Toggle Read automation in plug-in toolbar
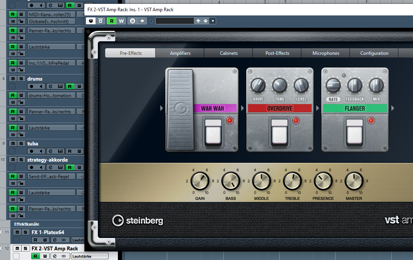 112,21
